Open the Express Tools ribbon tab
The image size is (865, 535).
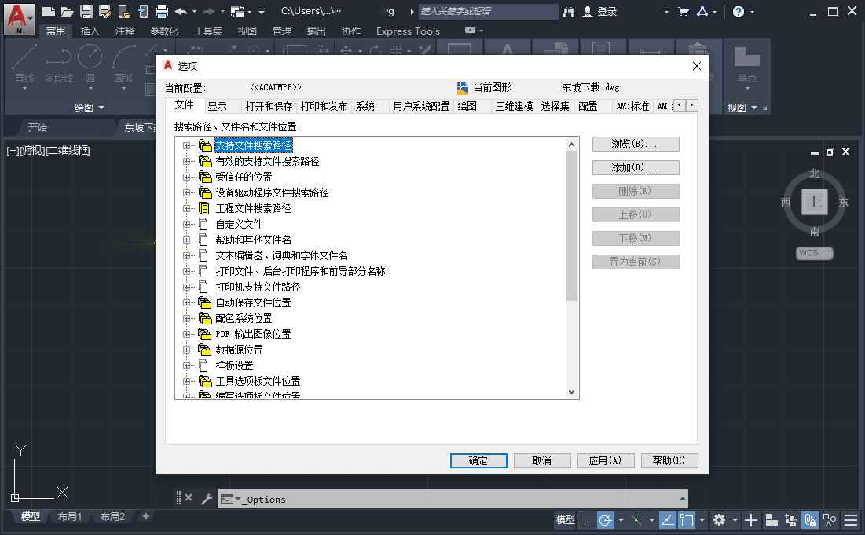tap(408, 31)
